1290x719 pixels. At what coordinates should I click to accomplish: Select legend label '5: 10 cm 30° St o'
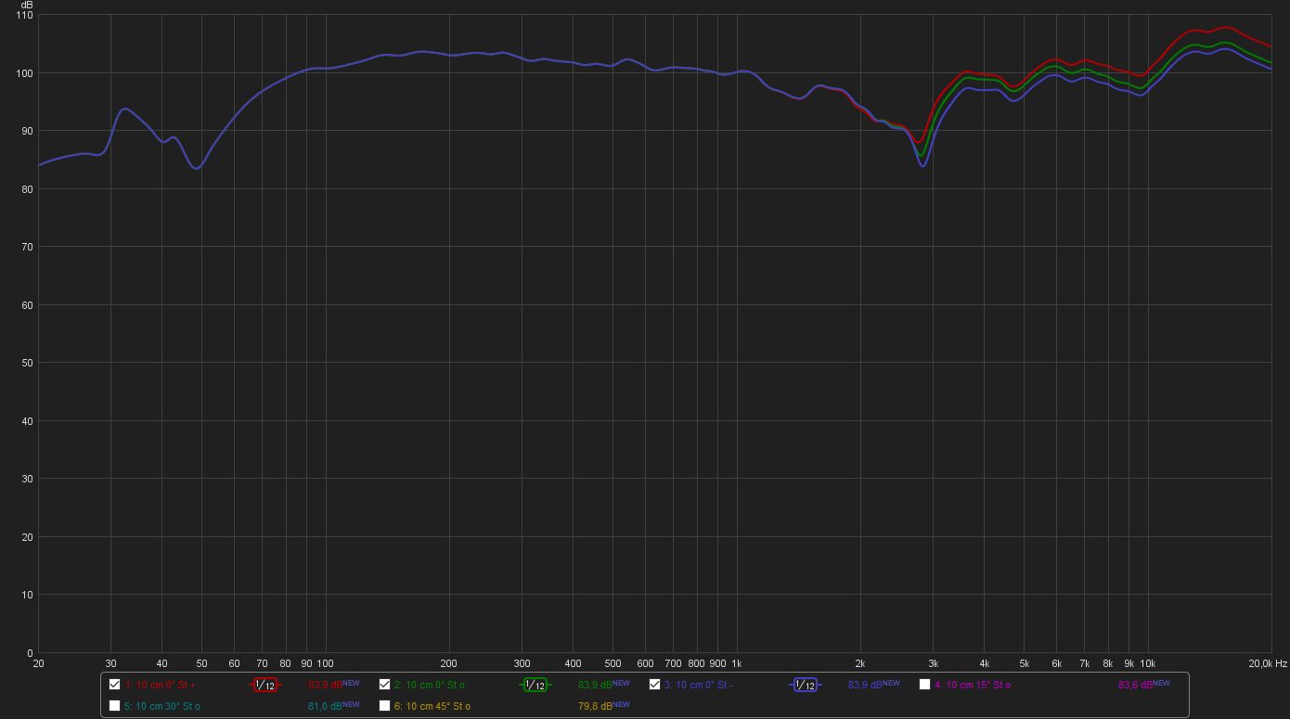point(162,707)
